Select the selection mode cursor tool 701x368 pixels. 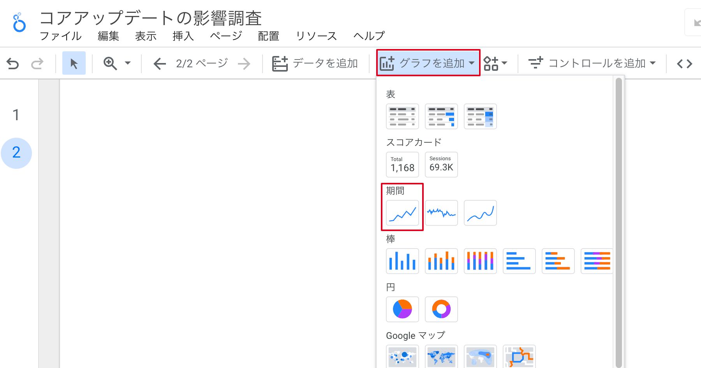tap(74, 63)
